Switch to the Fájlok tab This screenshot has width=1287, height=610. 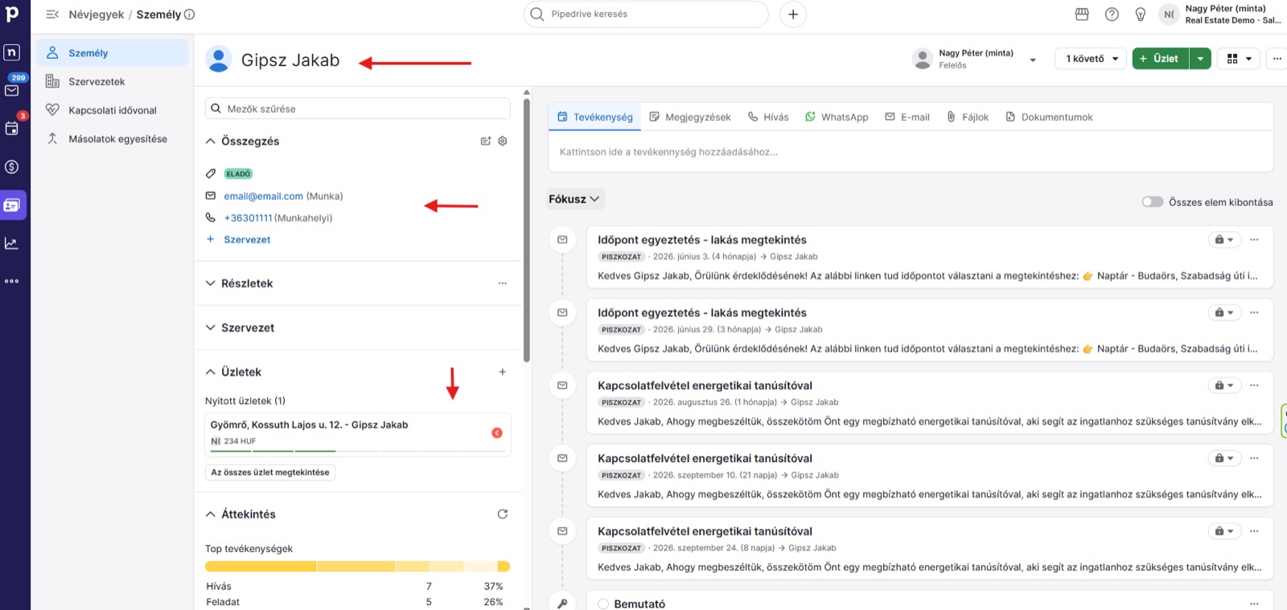(968, 117)
